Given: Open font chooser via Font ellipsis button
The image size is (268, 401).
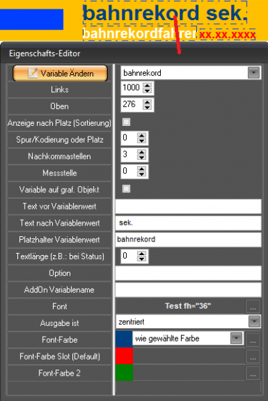Looking at the screenshot, I should 253,307.
